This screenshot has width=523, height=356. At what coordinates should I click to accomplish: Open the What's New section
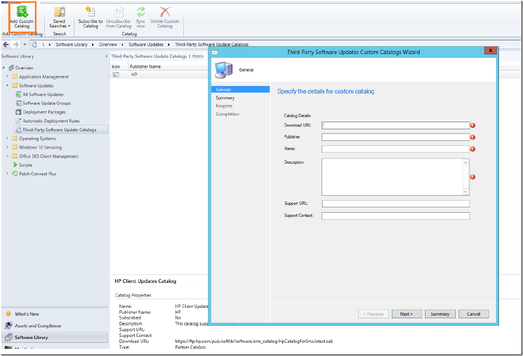27,314
